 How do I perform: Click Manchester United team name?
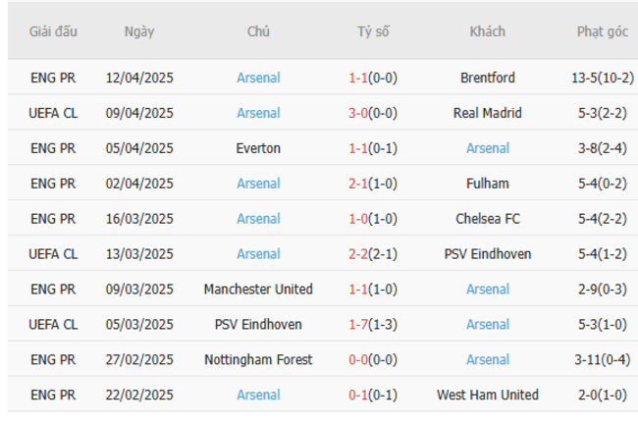(x=258, y=290)
